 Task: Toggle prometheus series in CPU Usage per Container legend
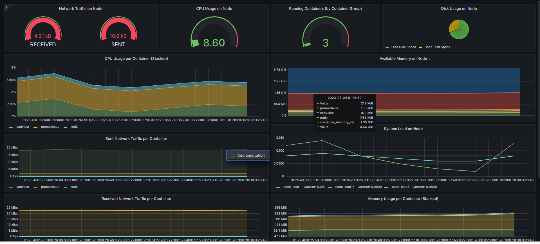pos(50,127)
